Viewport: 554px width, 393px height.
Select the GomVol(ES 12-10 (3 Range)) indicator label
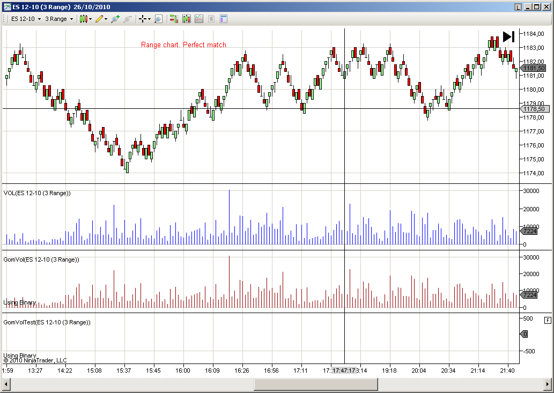[41, 259]
